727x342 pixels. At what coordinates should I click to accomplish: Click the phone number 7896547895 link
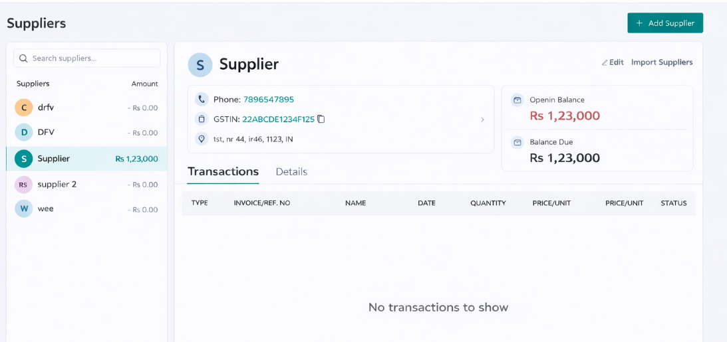[268, 100]
